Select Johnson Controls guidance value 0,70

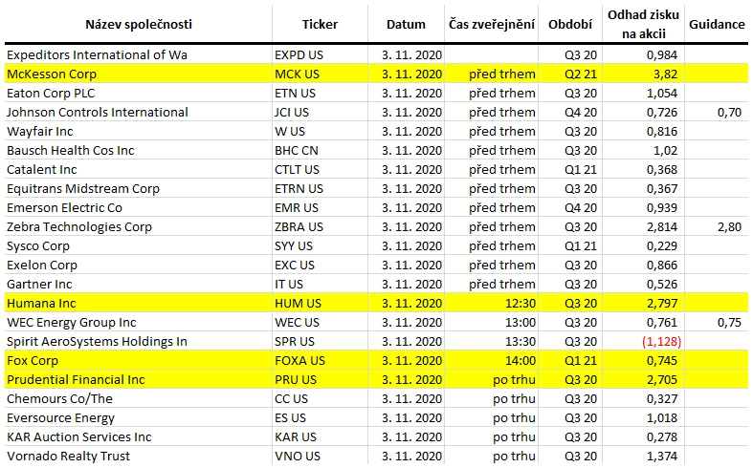[729, 112]
